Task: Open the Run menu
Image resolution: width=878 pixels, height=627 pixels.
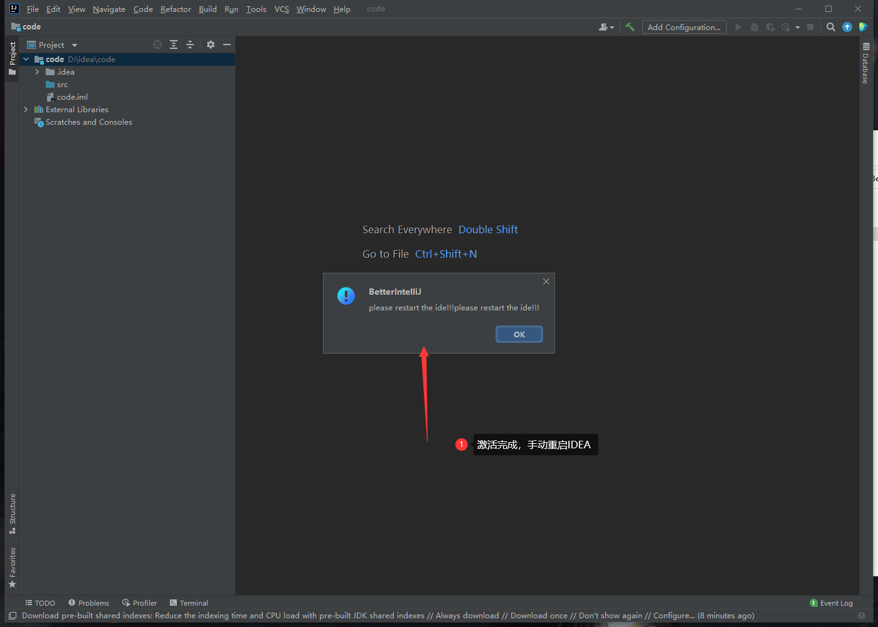Action: coord(231,9)
